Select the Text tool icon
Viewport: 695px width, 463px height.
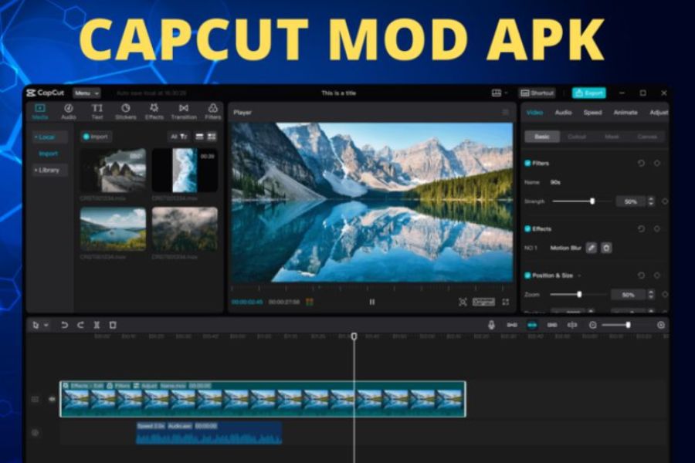click(97, 108)
